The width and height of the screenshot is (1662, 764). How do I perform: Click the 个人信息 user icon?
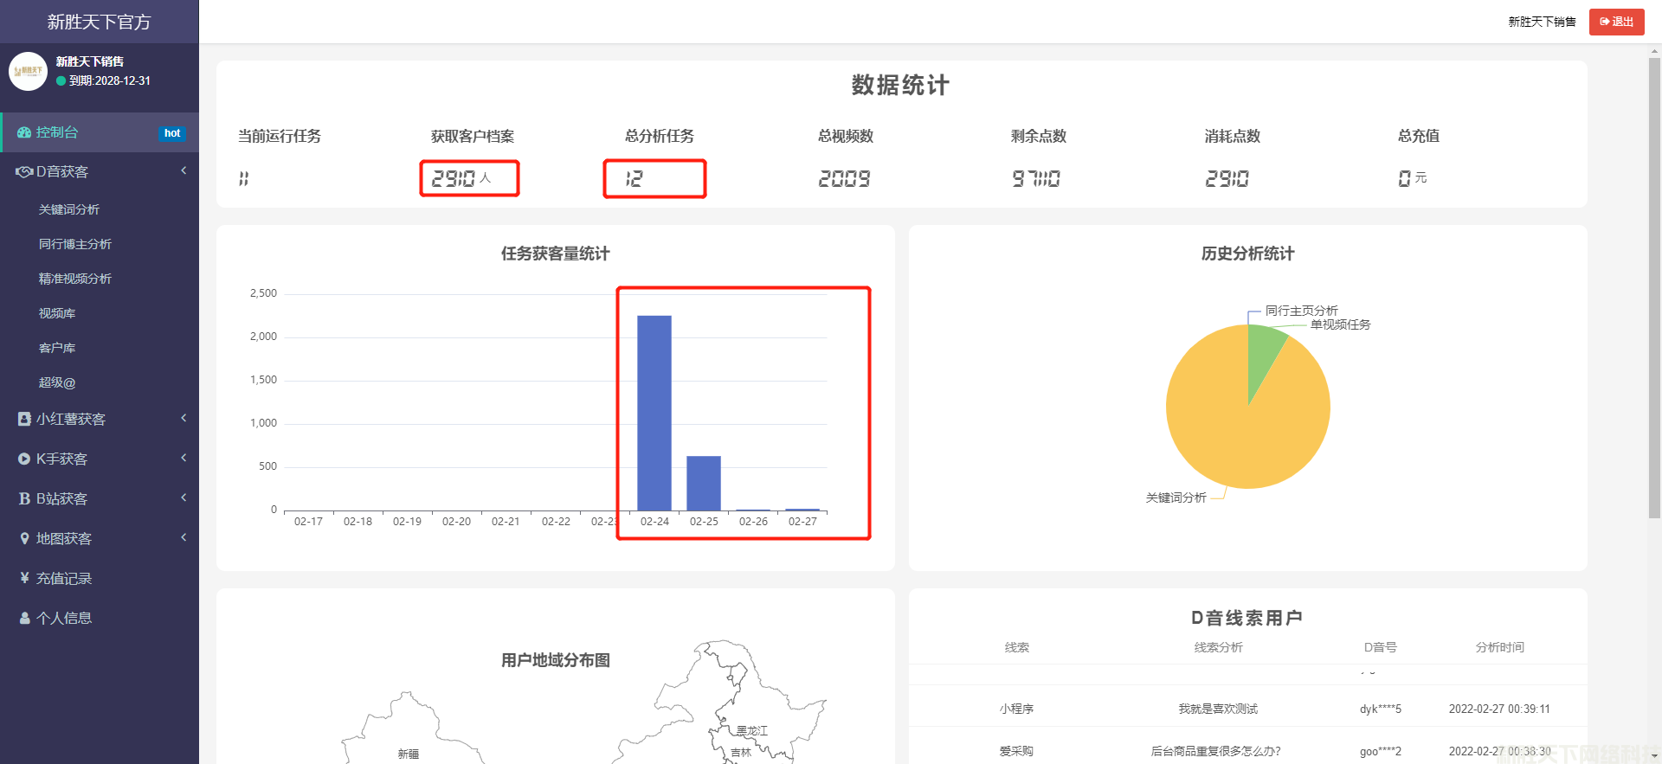pyautogui.click(x=24, y=618)
